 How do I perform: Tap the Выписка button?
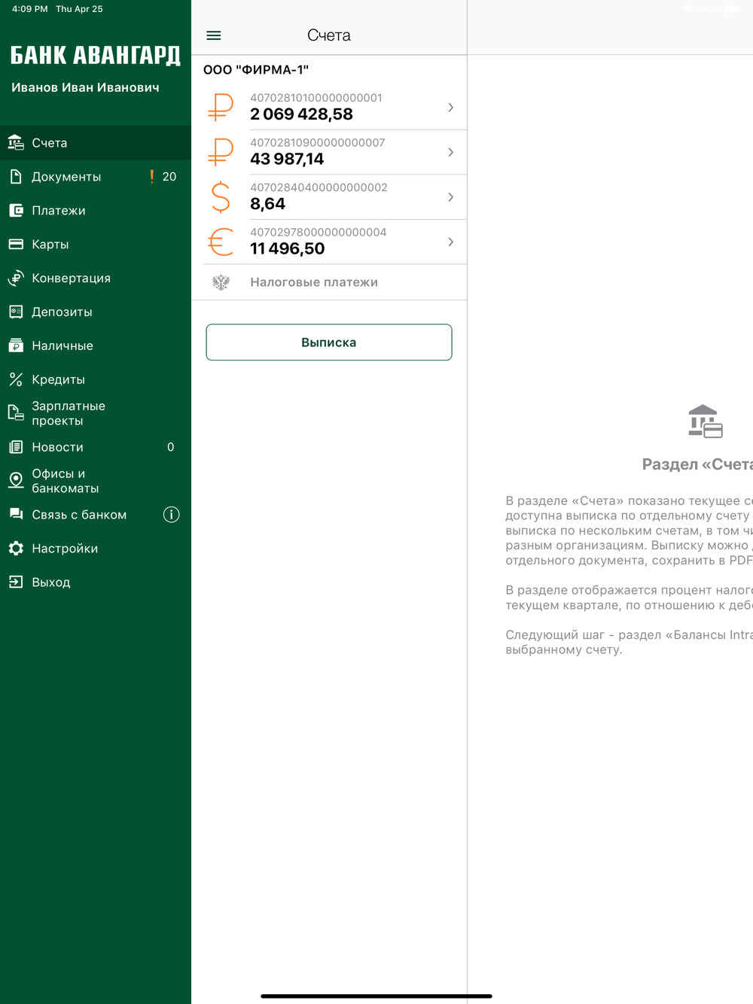tap(329, 342)
